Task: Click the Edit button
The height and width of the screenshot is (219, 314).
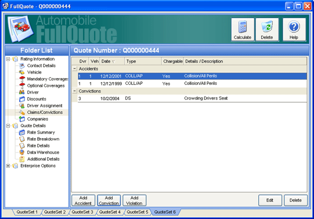Action: 270,201
